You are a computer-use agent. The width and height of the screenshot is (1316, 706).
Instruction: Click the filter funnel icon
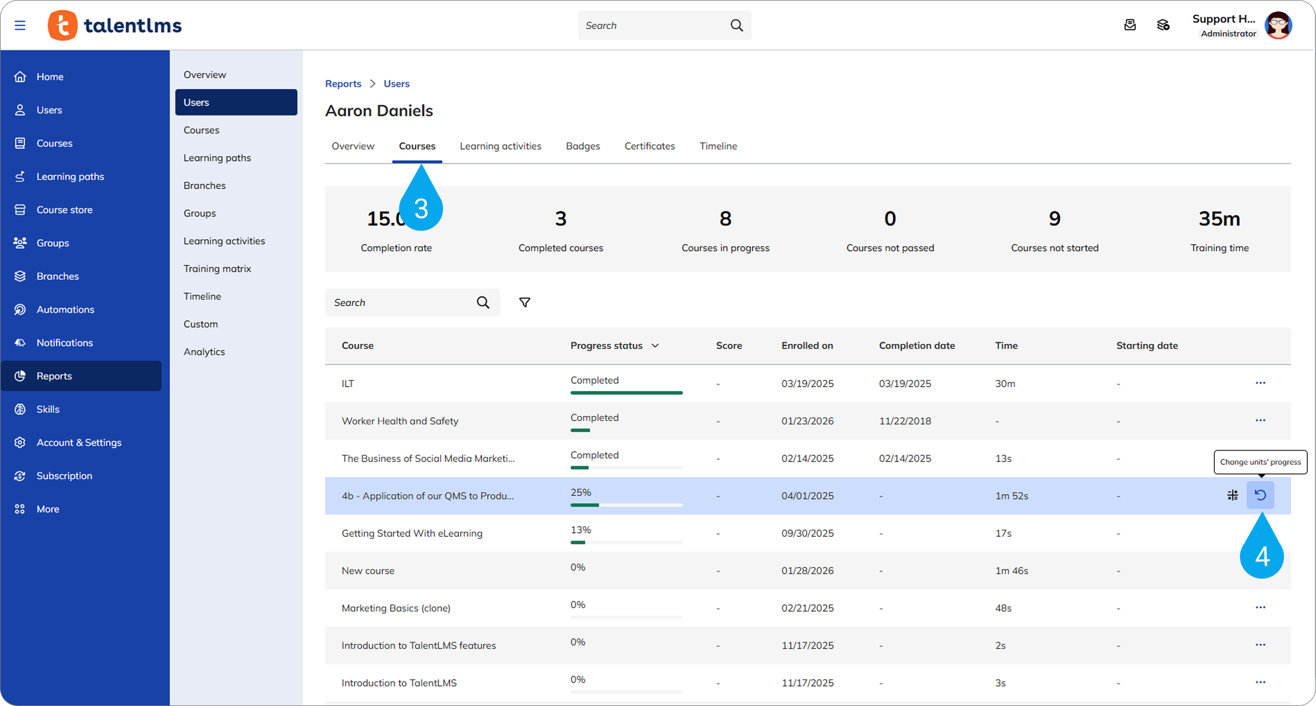524,302
